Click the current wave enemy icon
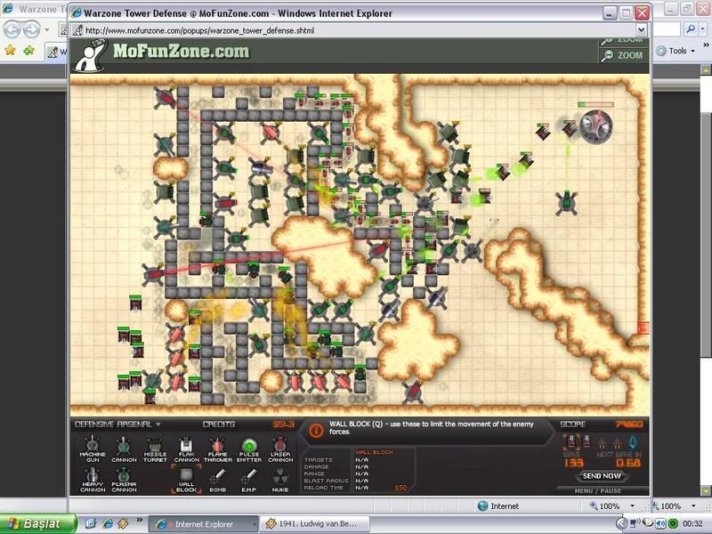This screenshot has width=712, height=534. [571, 441]
